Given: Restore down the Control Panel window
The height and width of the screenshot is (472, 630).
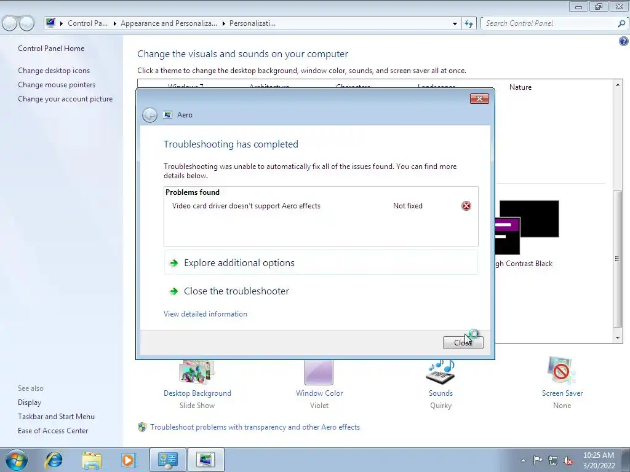Looking at the screenshot, I should tap(599, 6).
